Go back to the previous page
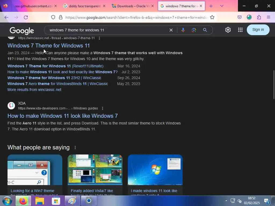 6,17
